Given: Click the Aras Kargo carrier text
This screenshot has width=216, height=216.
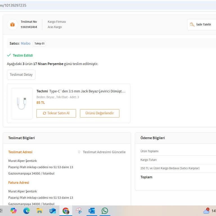Looking at the screenshot, I should tap(55, 27).
